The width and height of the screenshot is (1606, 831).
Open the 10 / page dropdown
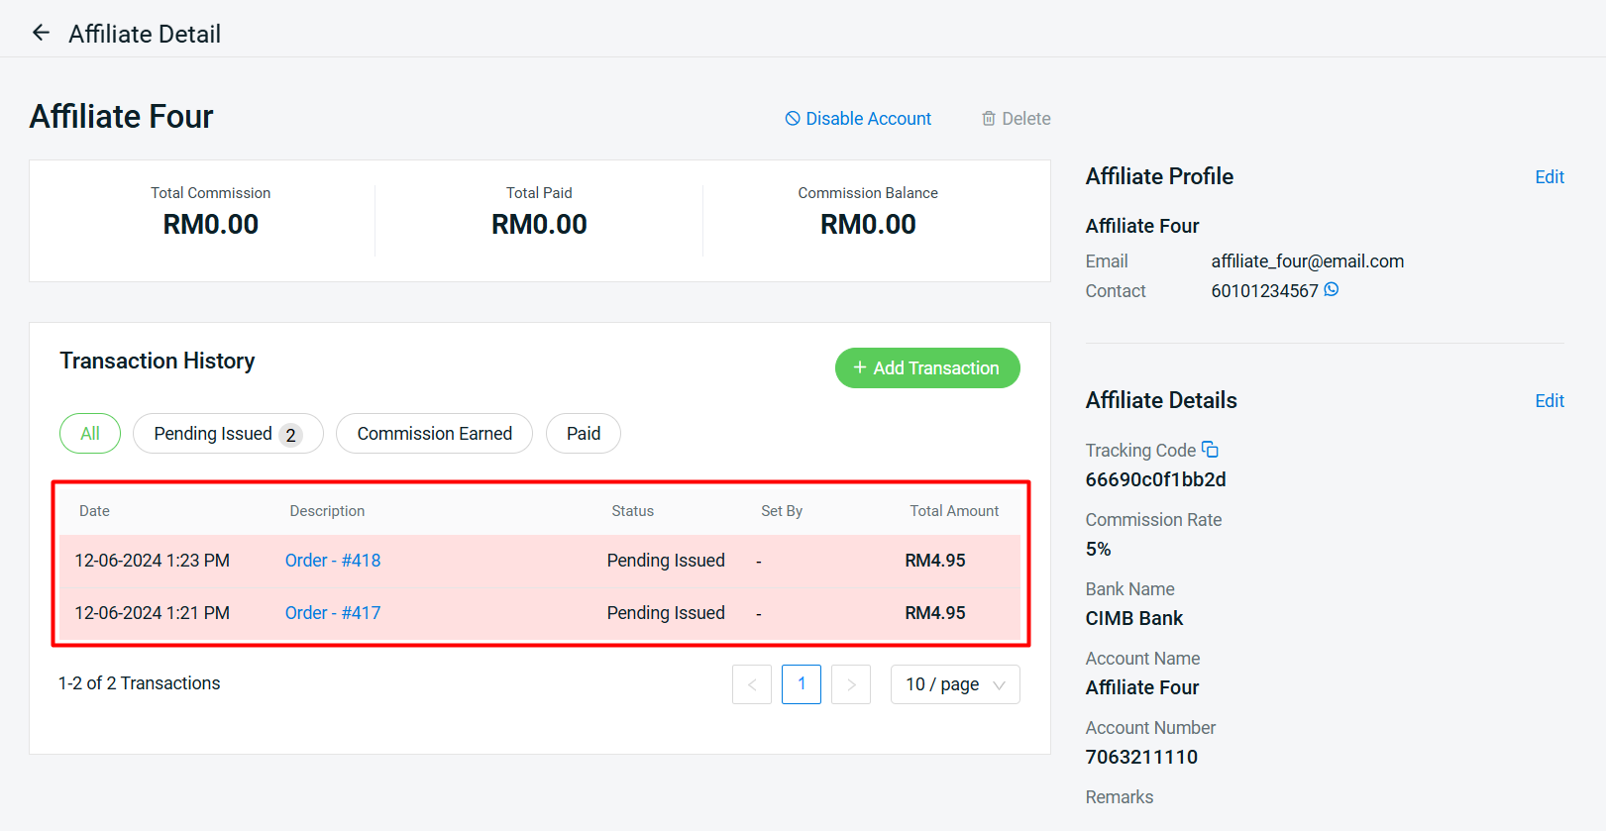954,684
